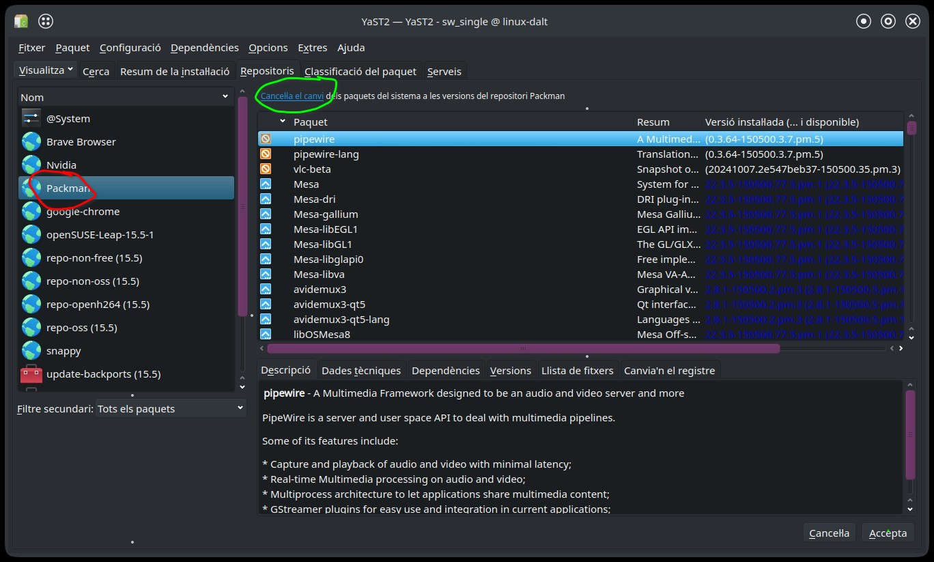Screen dimensions: 934x562
Task: Click the update status icon for Mesa
Action: tap(266, 184)
